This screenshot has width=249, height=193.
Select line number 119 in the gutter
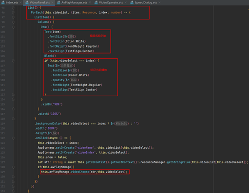(2, 123)
